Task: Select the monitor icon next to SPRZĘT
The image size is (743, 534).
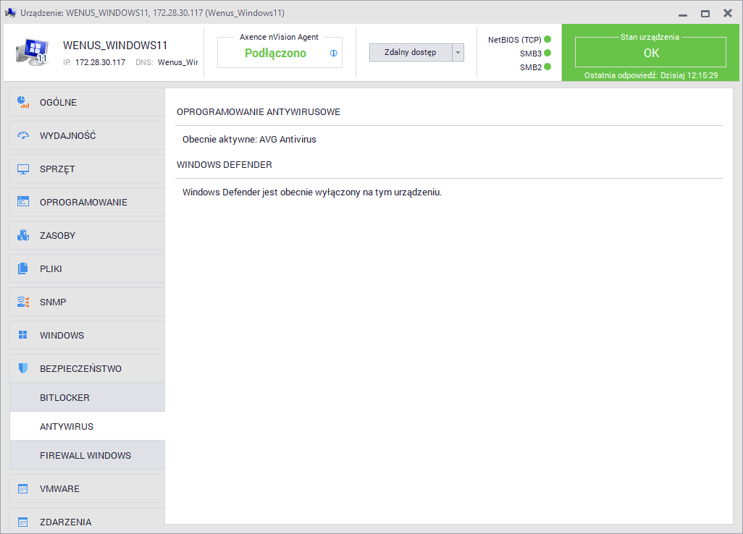Action: [x=23, y=169]
